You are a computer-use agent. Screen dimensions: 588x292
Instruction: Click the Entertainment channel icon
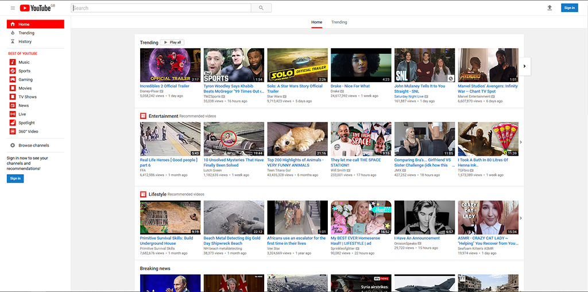(143, 116)
